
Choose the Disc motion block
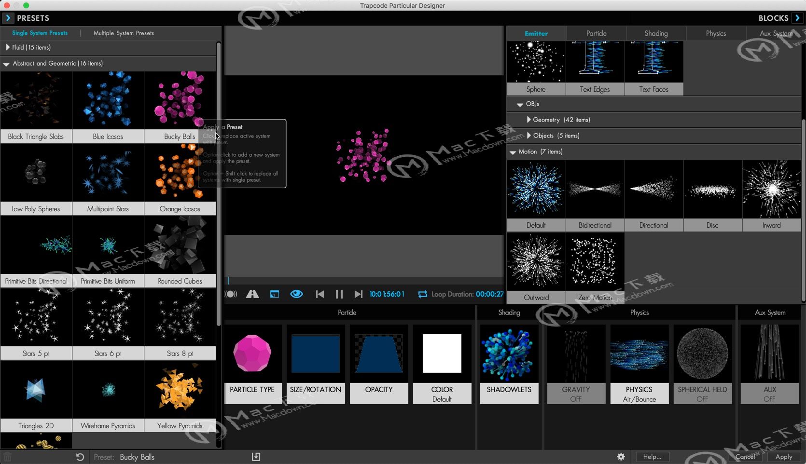[713, 196]
